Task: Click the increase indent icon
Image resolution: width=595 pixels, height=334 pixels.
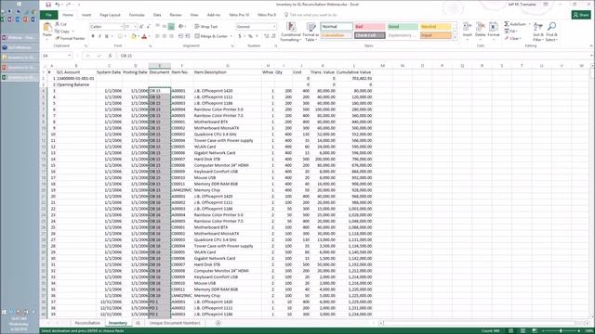Action: (x=188, y=36)
